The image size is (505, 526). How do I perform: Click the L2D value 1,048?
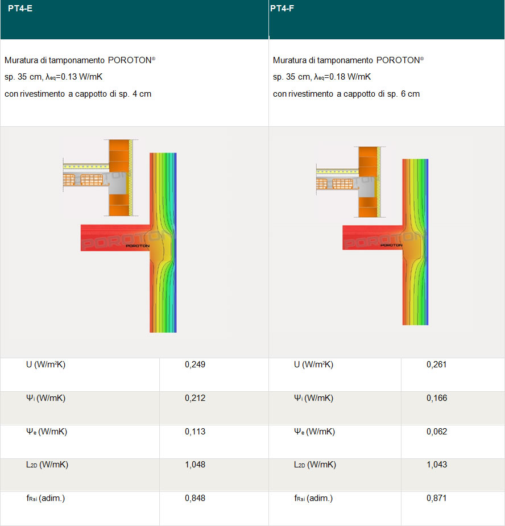(x=195, y=465)
